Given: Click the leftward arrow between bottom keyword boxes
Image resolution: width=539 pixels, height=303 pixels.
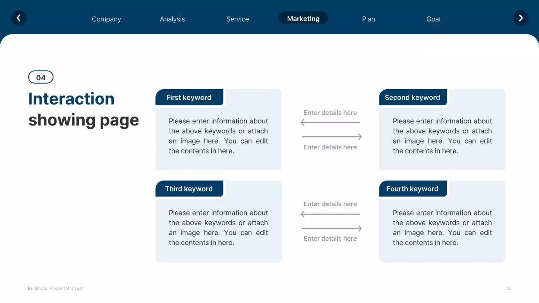Looking at the screenshot, I should pos(331,213).
